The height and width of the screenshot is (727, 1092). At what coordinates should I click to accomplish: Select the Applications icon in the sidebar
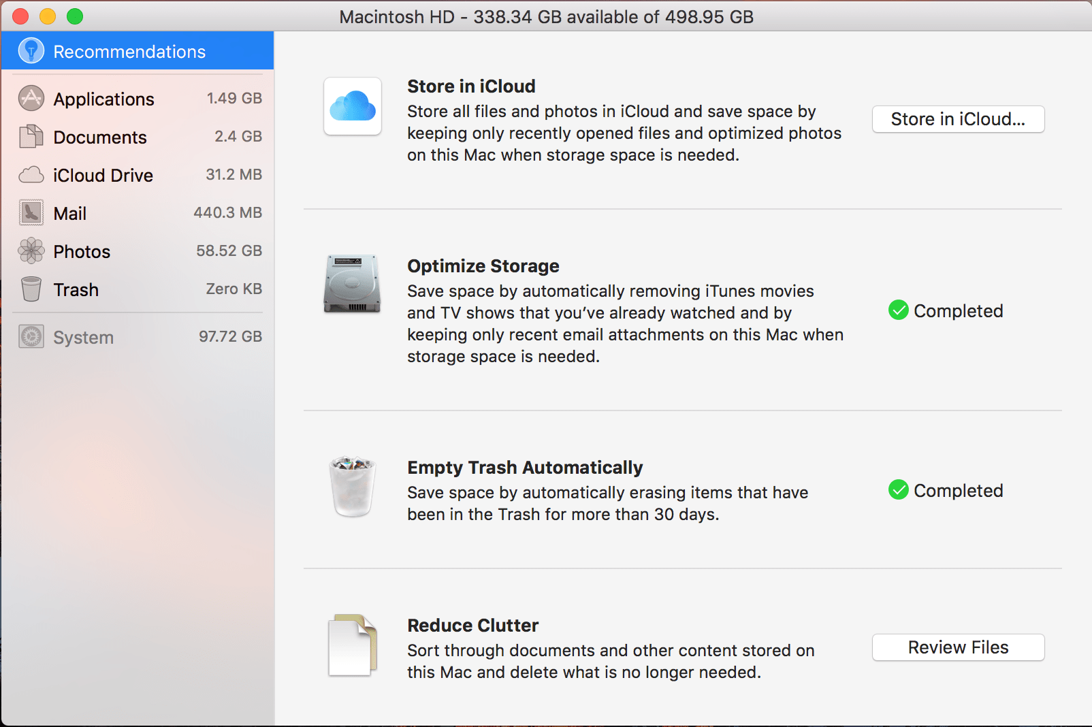[30, 98]
